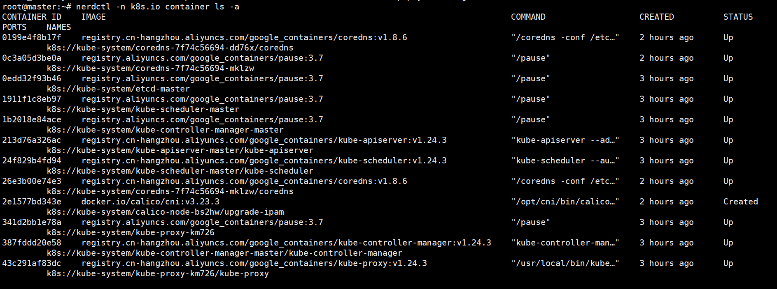
Task: Click the "kube-scheduler --au…" command text
Action: 565,161
